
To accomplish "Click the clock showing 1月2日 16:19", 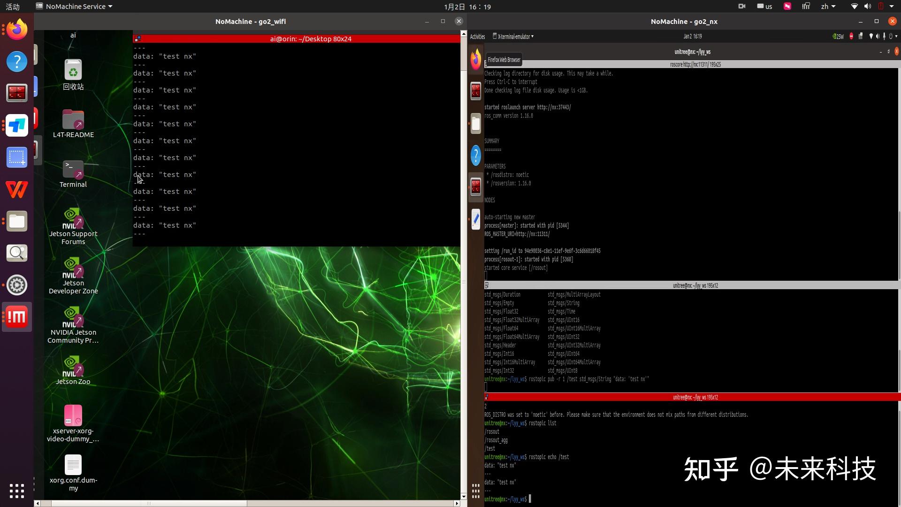I will 467,7.
